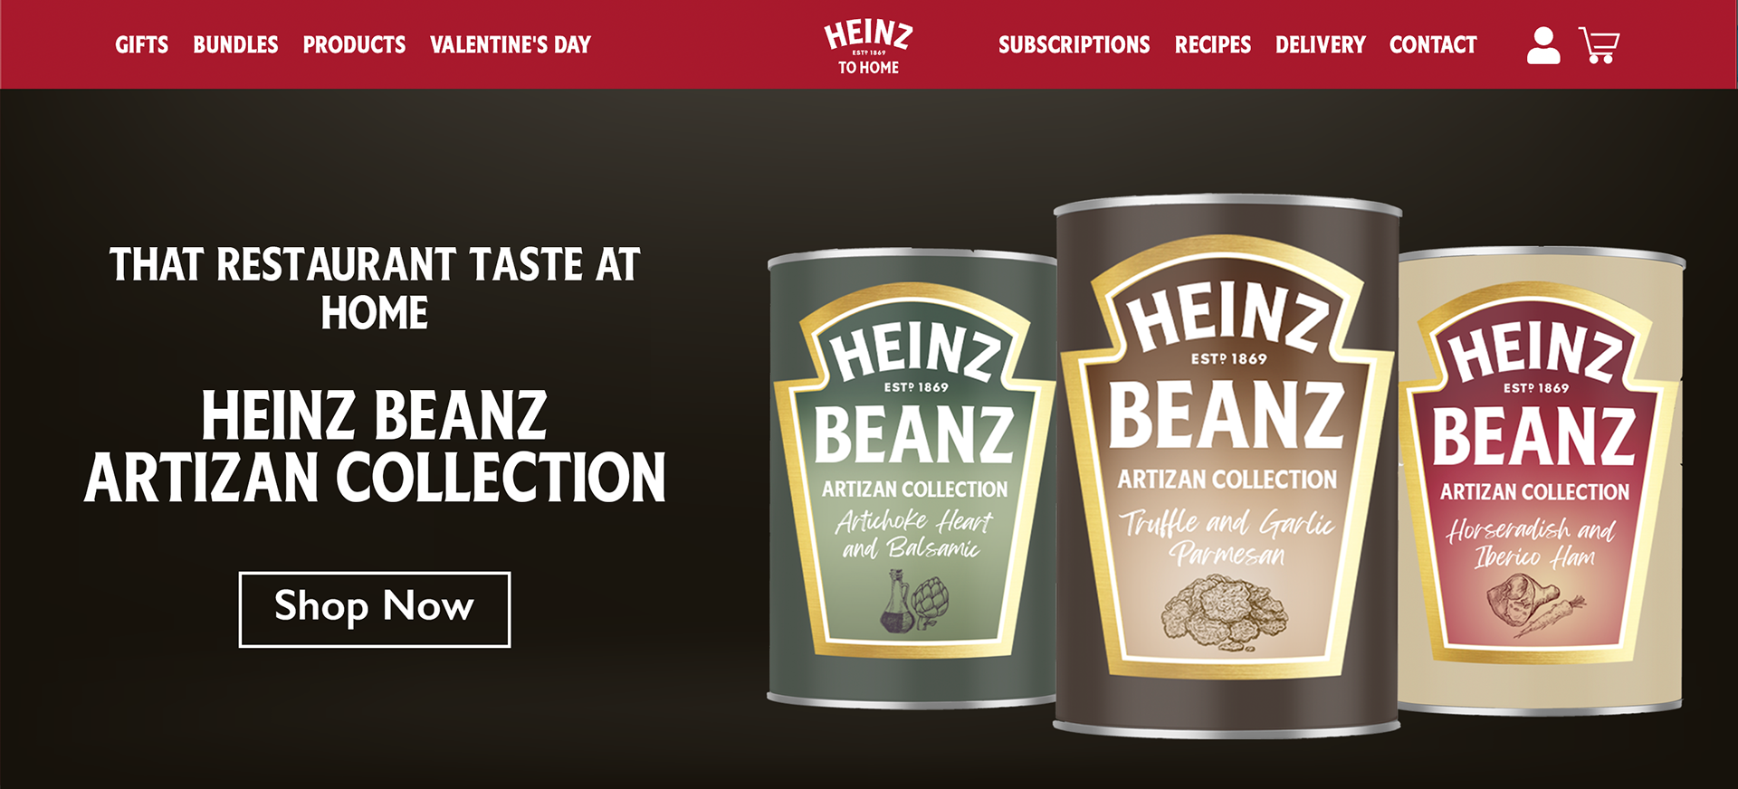The height and width of the screenshot is (789, 1738).
Task: Open the user account icon
Action: click(x=1543, y=45)
